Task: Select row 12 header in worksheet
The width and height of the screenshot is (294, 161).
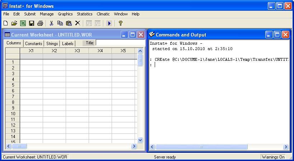Action: 13,125
